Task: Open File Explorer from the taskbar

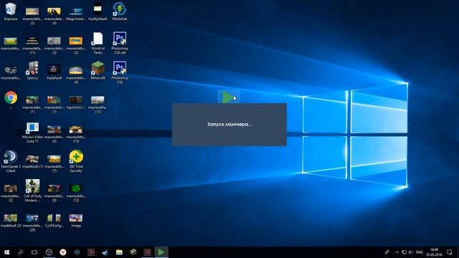Action: click(x=119, y=252)
